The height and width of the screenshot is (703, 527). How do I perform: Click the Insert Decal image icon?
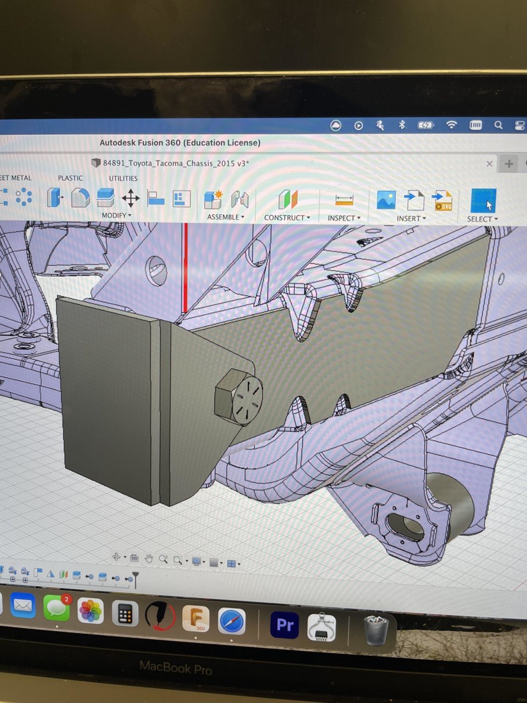point(386,200)
